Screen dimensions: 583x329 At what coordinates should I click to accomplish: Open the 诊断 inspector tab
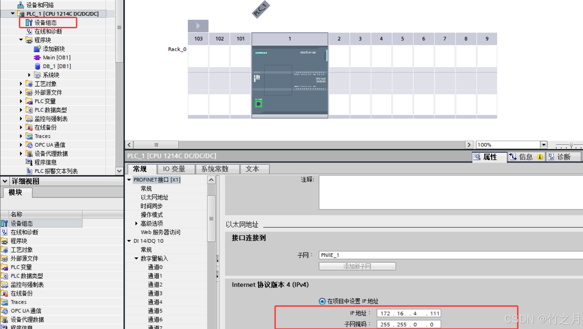pos(563,157)
